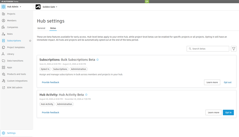Open the Subscriptions menu item

[14, 41]
